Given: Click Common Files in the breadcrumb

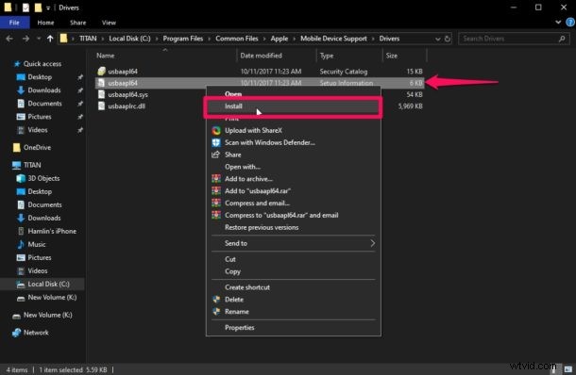Looking at the screenshot, I should [x=237, y=39].
